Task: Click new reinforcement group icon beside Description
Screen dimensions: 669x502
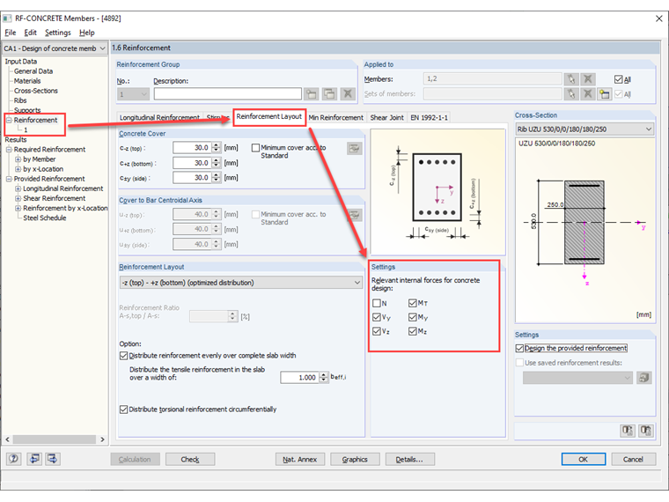Action: point(312,93)
